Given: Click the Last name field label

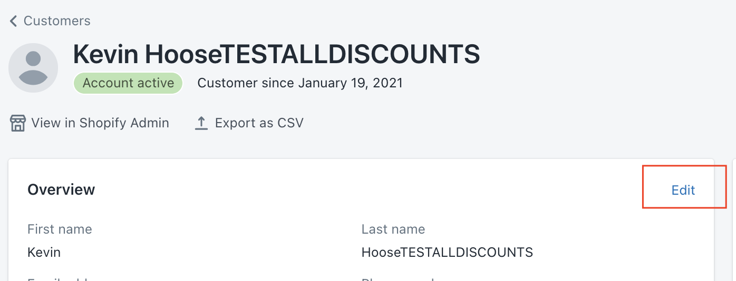Looking at the screenshot, I should point(393,229).
